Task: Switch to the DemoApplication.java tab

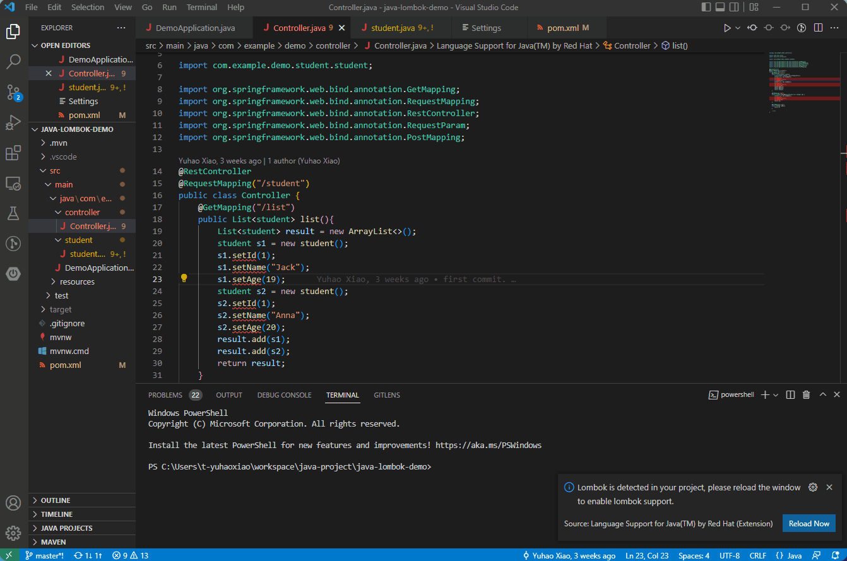Action: click(x=194, y=28)
